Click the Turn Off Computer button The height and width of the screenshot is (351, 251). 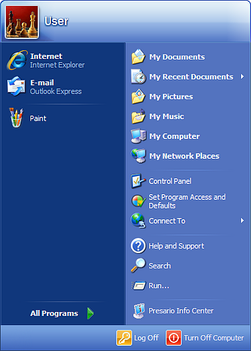coord(205,338)
